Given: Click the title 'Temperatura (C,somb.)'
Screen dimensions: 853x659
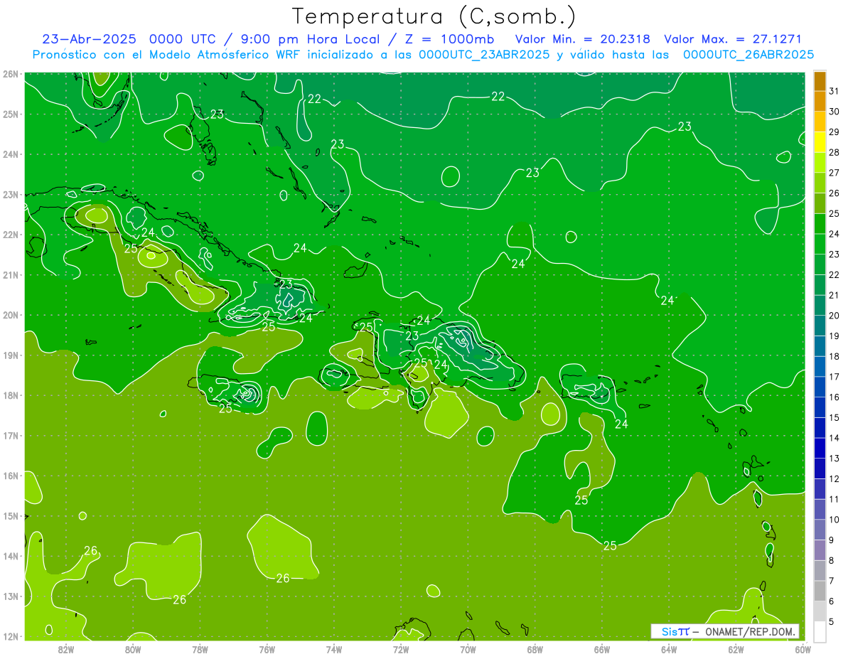Looking at the screenshot, I should [x=434, y=16].
